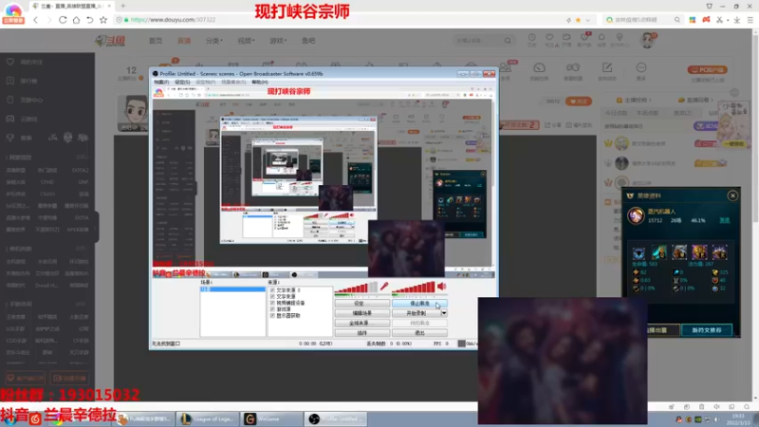Click the user avatar in Douyu header
Image resolution: width=759 pixels, height=427 pixels.
point(647,40)
